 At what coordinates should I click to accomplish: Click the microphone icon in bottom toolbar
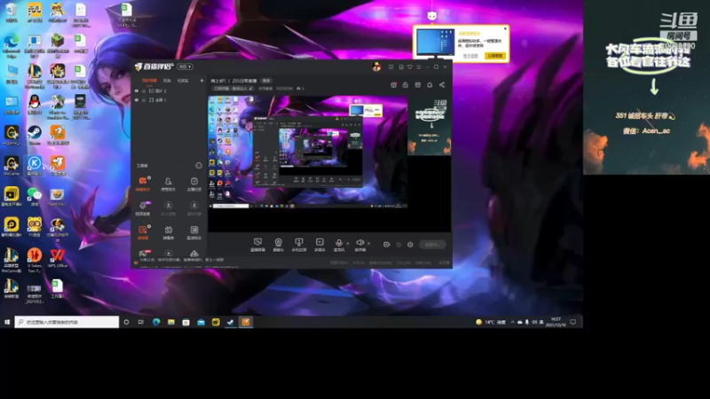click(x=339, y=243)
